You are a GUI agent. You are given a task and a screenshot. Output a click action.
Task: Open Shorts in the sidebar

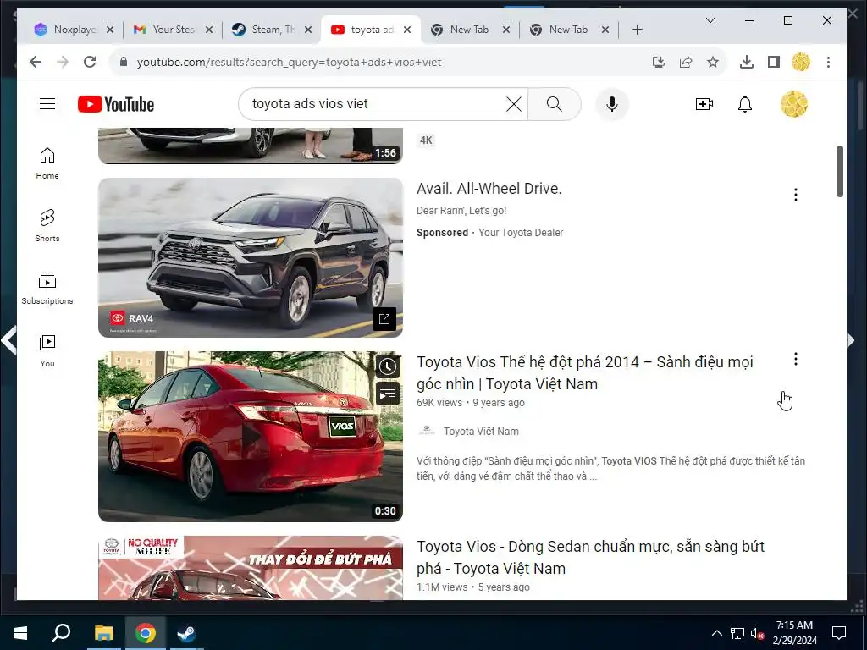click(47, 226)
